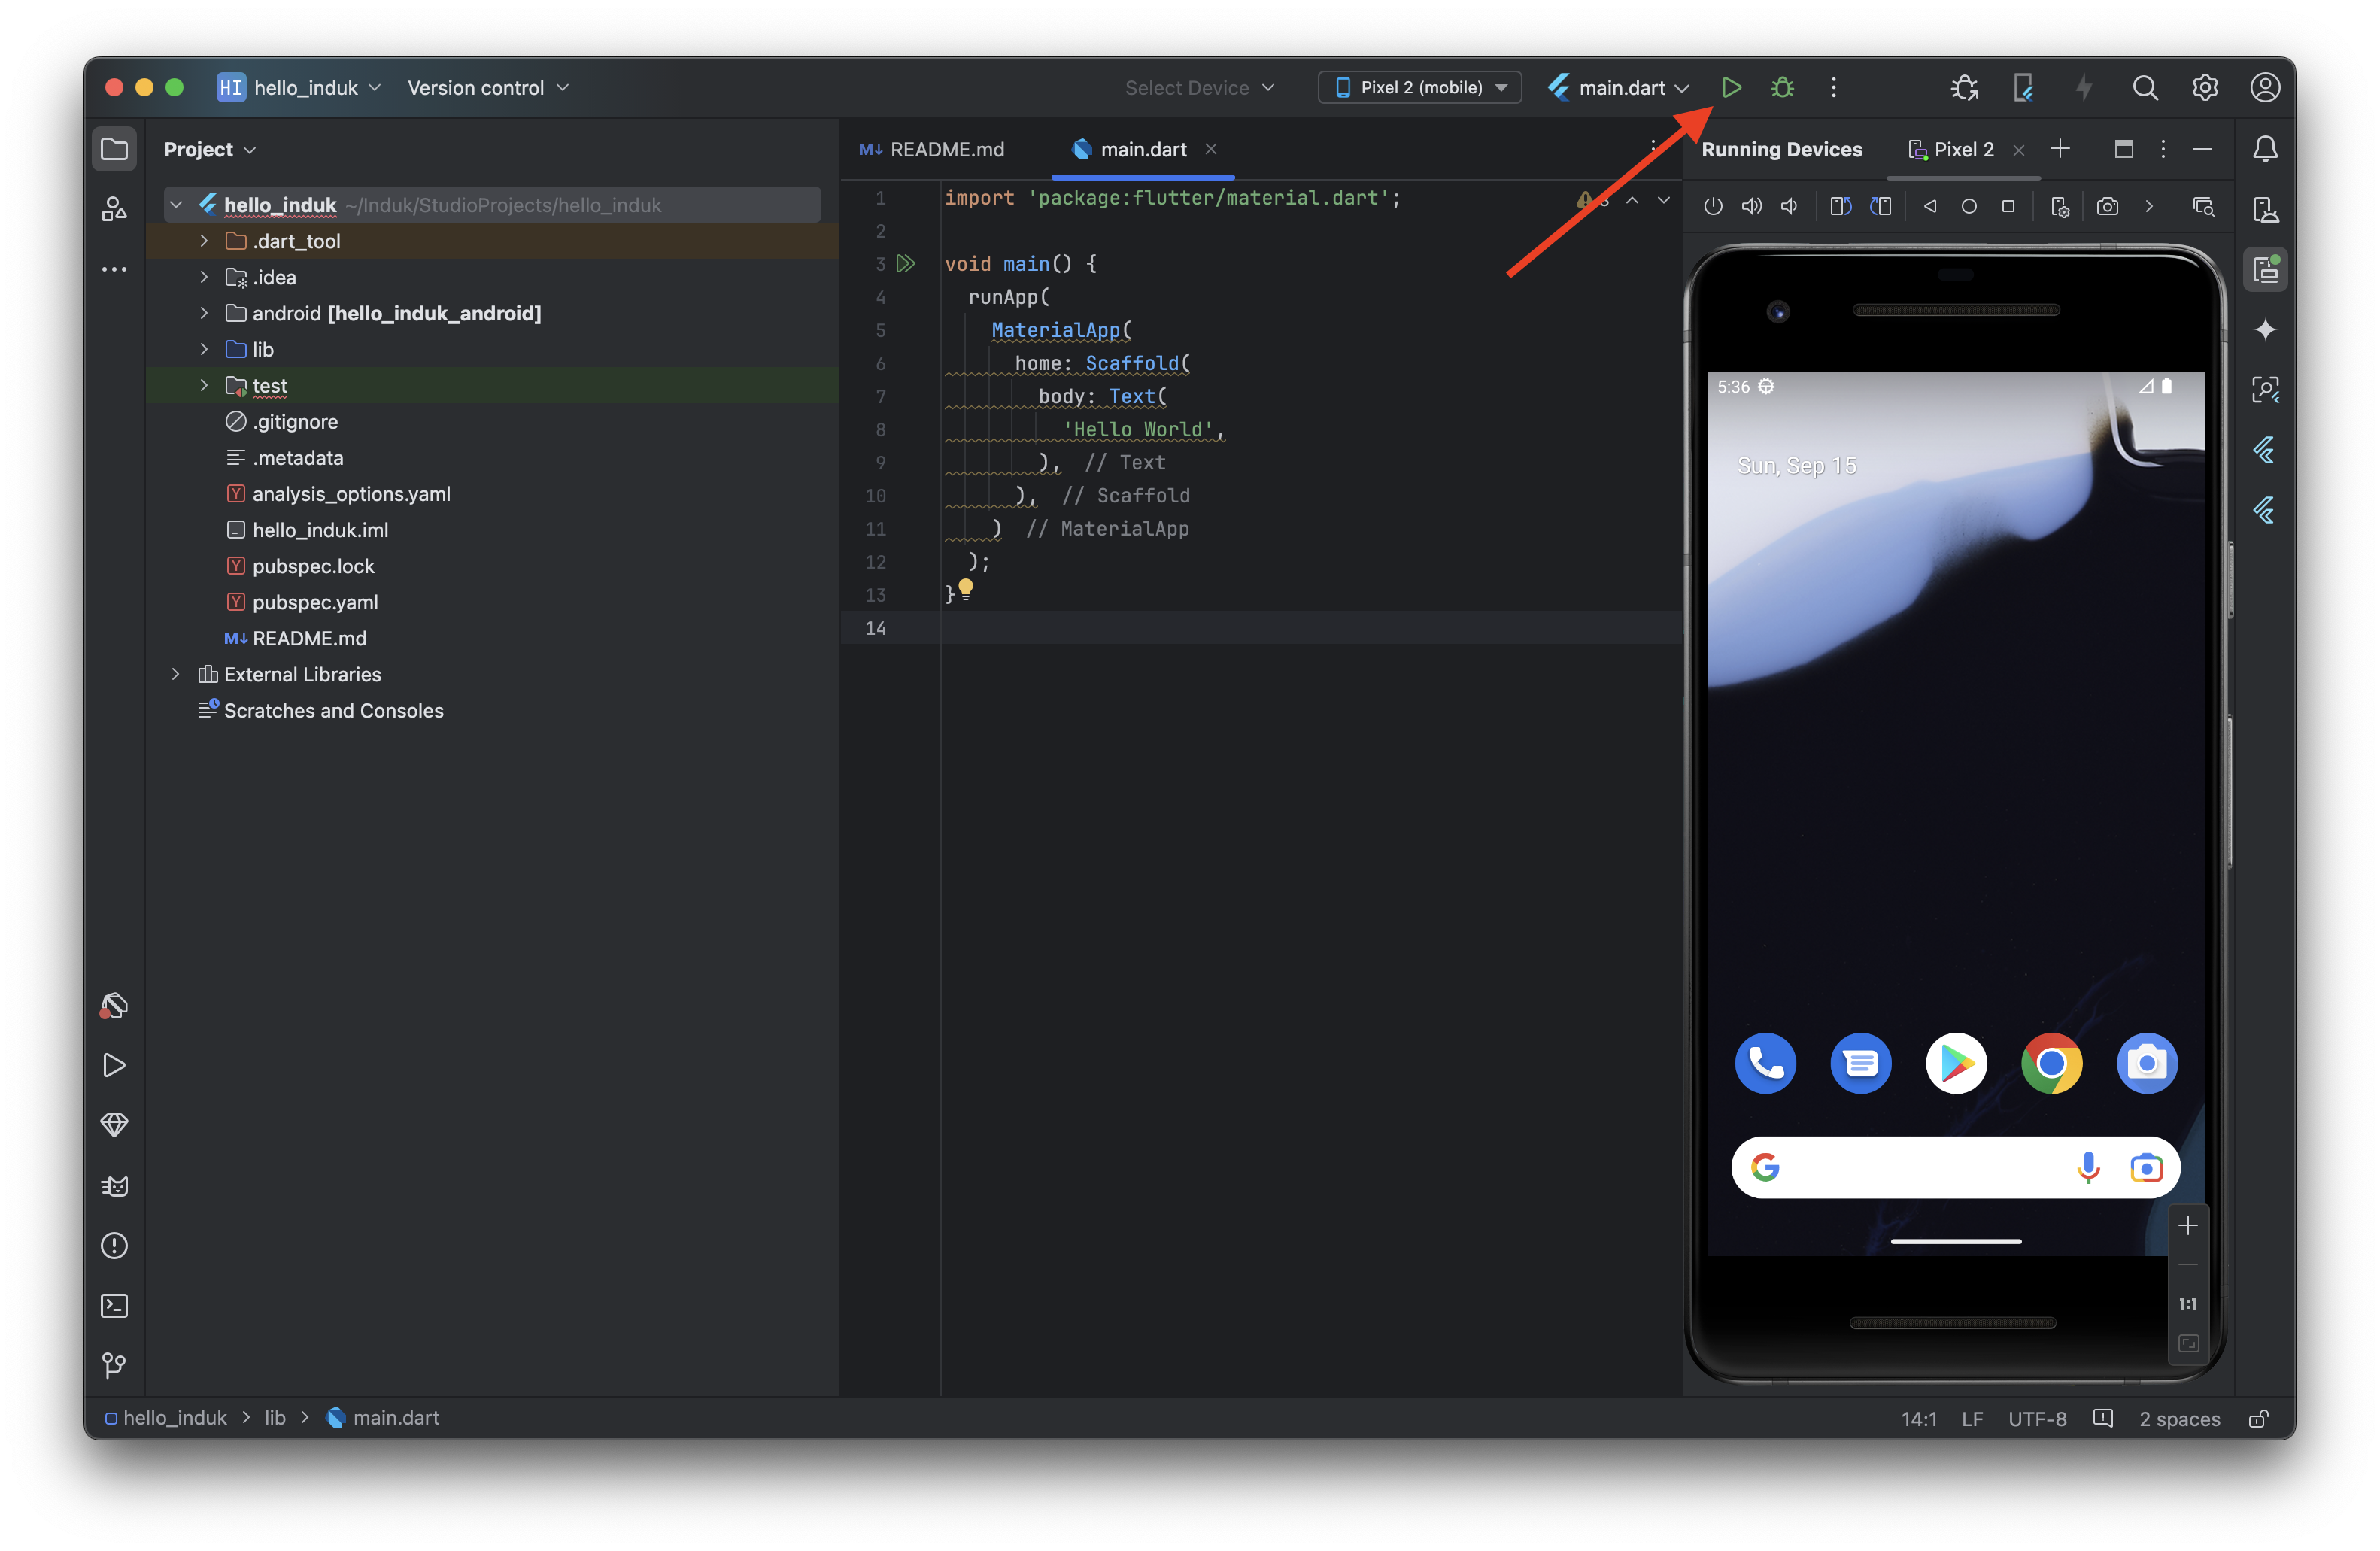Open Chrome on the emulator home screen
Viewport: 2380px width, 1551px height.
[x=2051, y=1062]
